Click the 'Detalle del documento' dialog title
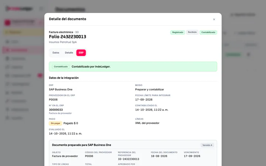Viewport: 266px width, 166px height. [68, 19]
